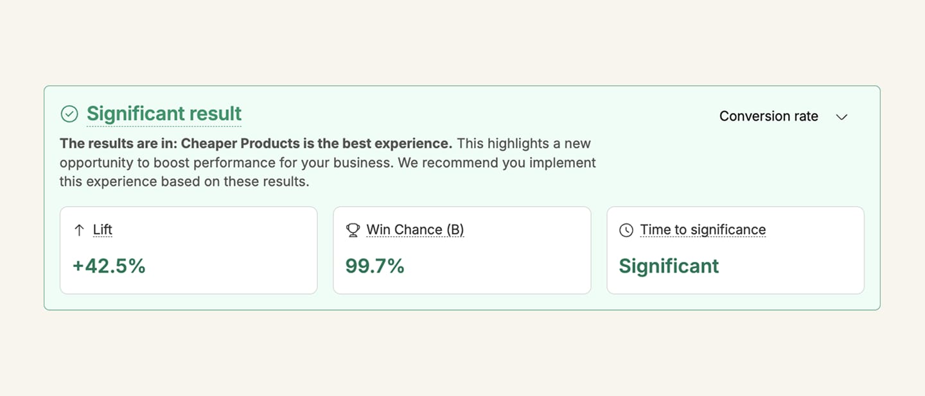Select the upward arrow icon beside Lift
Screen dimensions: 925x396
pos(79,229)
